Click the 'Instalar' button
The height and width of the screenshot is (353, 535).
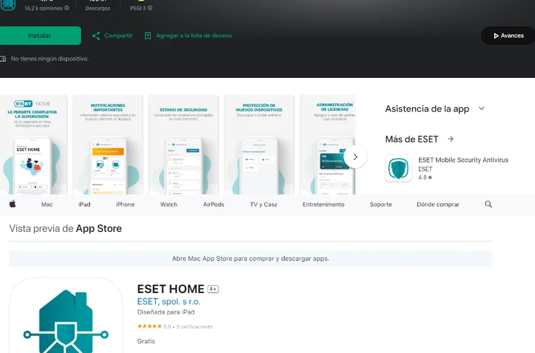(40, 35)
